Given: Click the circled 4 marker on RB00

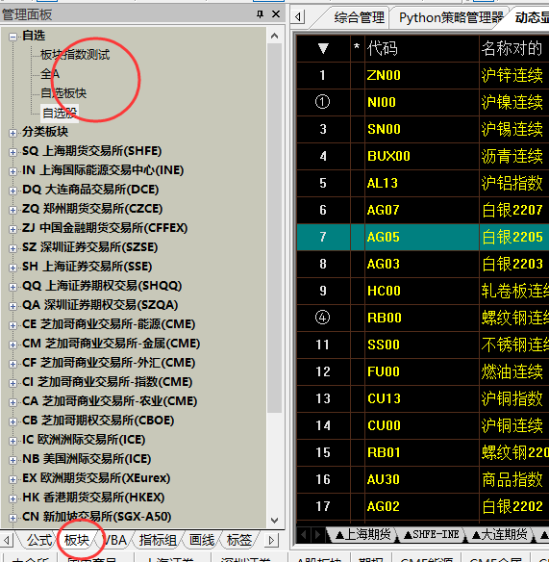Looking at the screenshot, I should (322, 318).
